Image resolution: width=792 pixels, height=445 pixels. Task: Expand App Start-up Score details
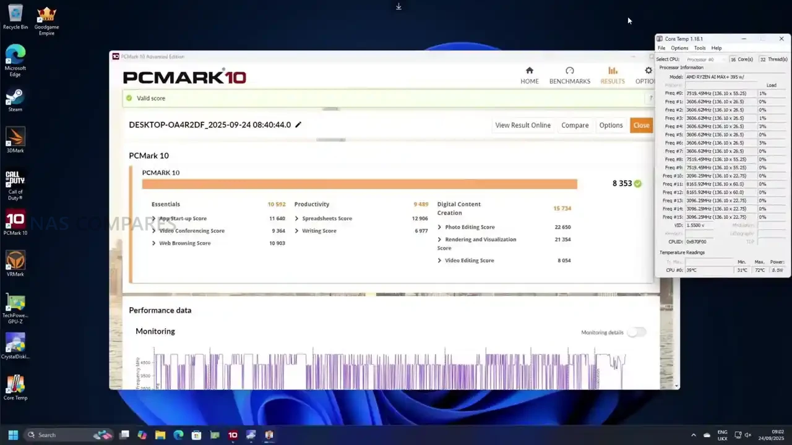click(154, 219)
